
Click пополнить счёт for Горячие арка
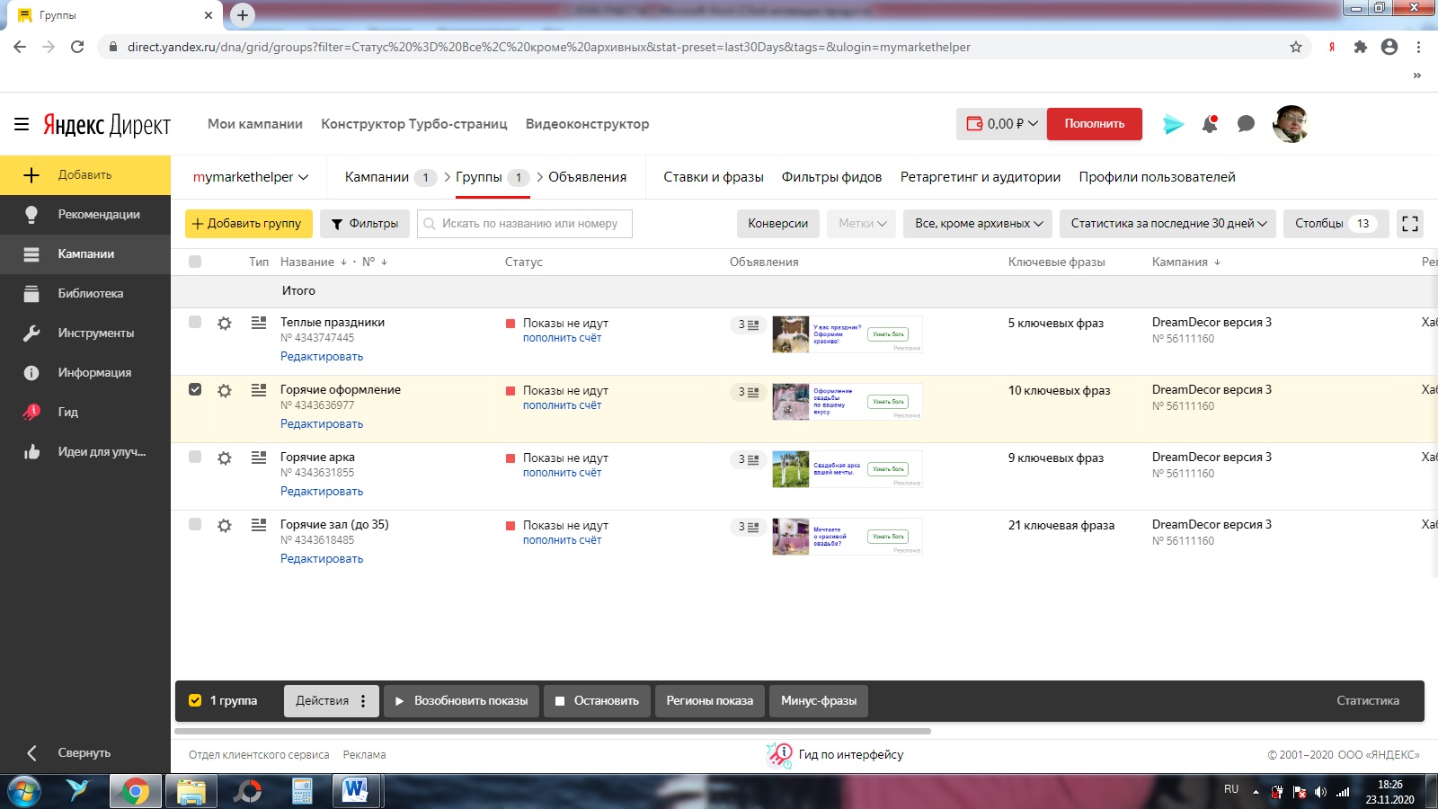point(563,473)
